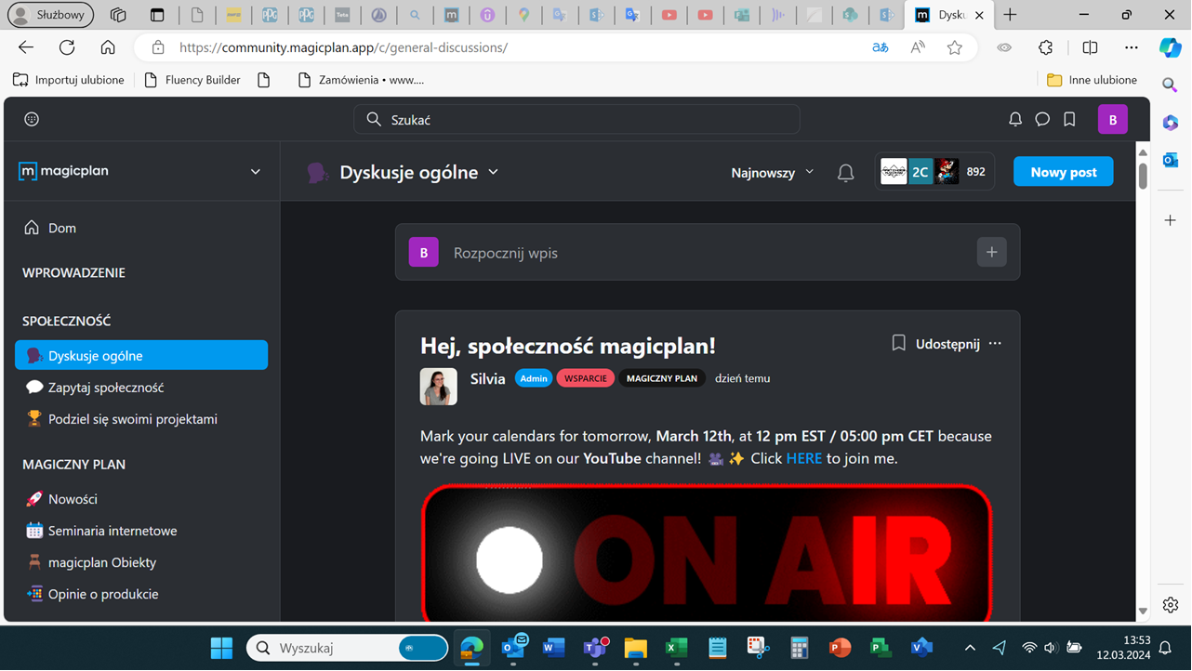
Task: Open Windows Start menu
Action: pos(221,648)
